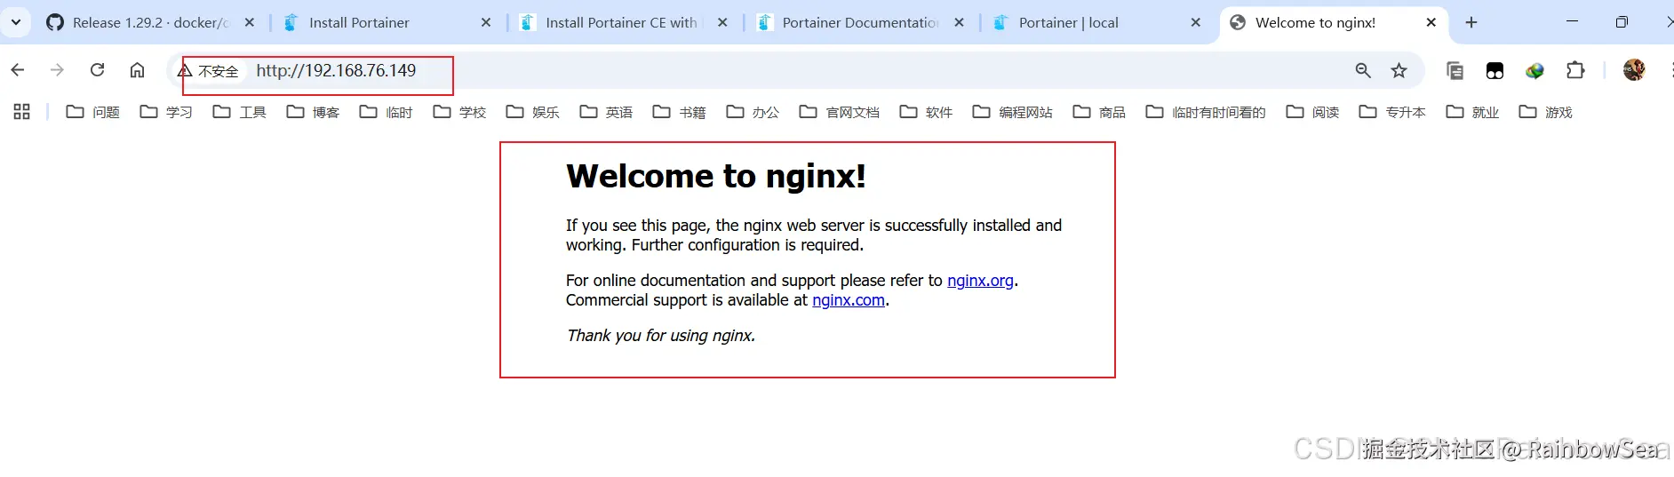Switch to the Portainer Documentation tab
The height and width of the screenshot is (477, 1674).
click(x=858, y=22)
